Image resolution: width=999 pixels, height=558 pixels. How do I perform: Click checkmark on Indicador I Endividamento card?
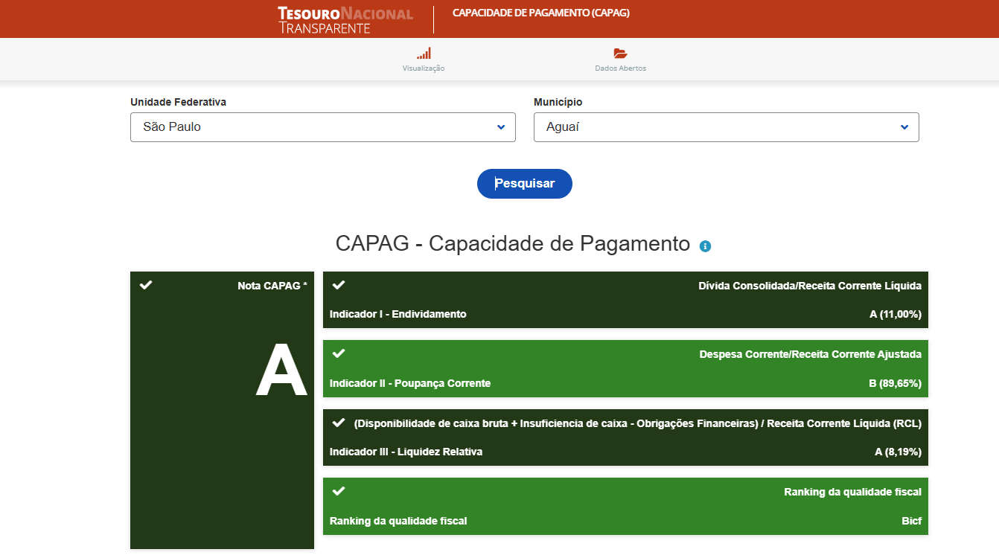point(339,285)
